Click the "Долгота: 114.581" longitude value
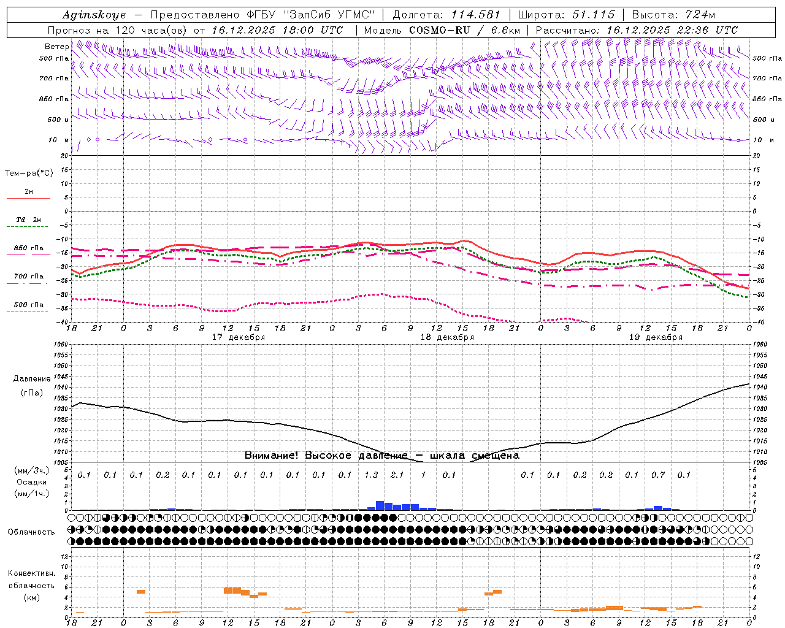Screen dimensions: 785x628 (446, 15)
